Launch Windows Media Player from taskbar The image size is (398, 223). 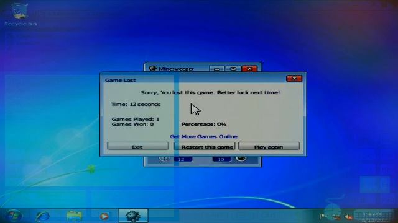[x=104, y=216]
